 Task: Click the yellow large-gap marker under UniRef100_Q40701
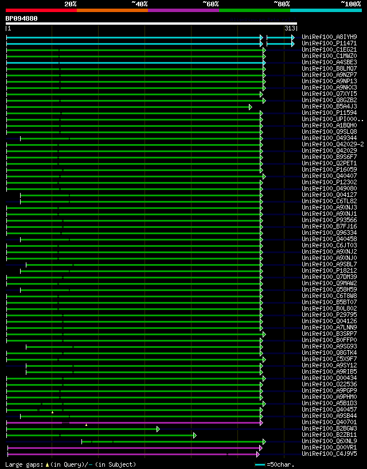point(87,425)
